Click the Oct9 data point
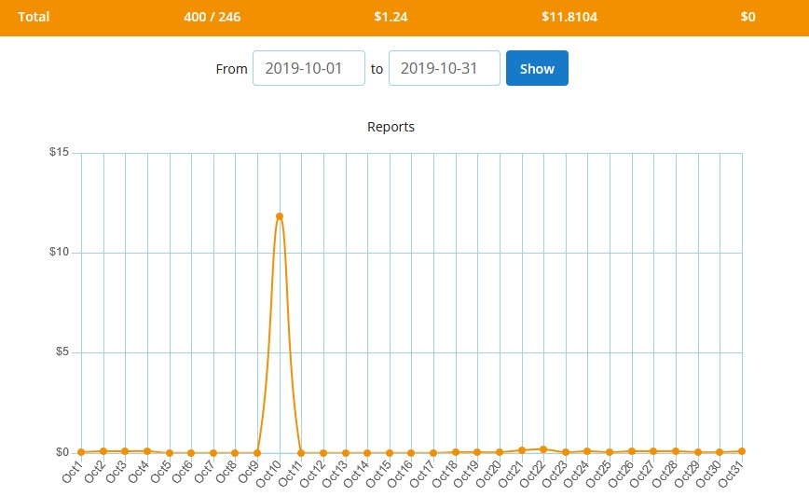The image size is (809, 496). [257, 453]
